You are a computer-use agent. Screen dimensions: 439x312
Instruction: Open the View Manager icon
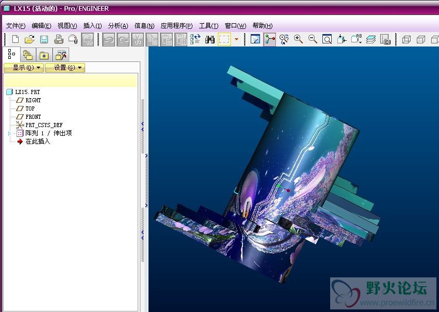(385, 39)
